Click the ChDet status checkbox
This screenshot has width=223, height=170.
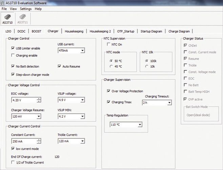(x=185, y=46)
